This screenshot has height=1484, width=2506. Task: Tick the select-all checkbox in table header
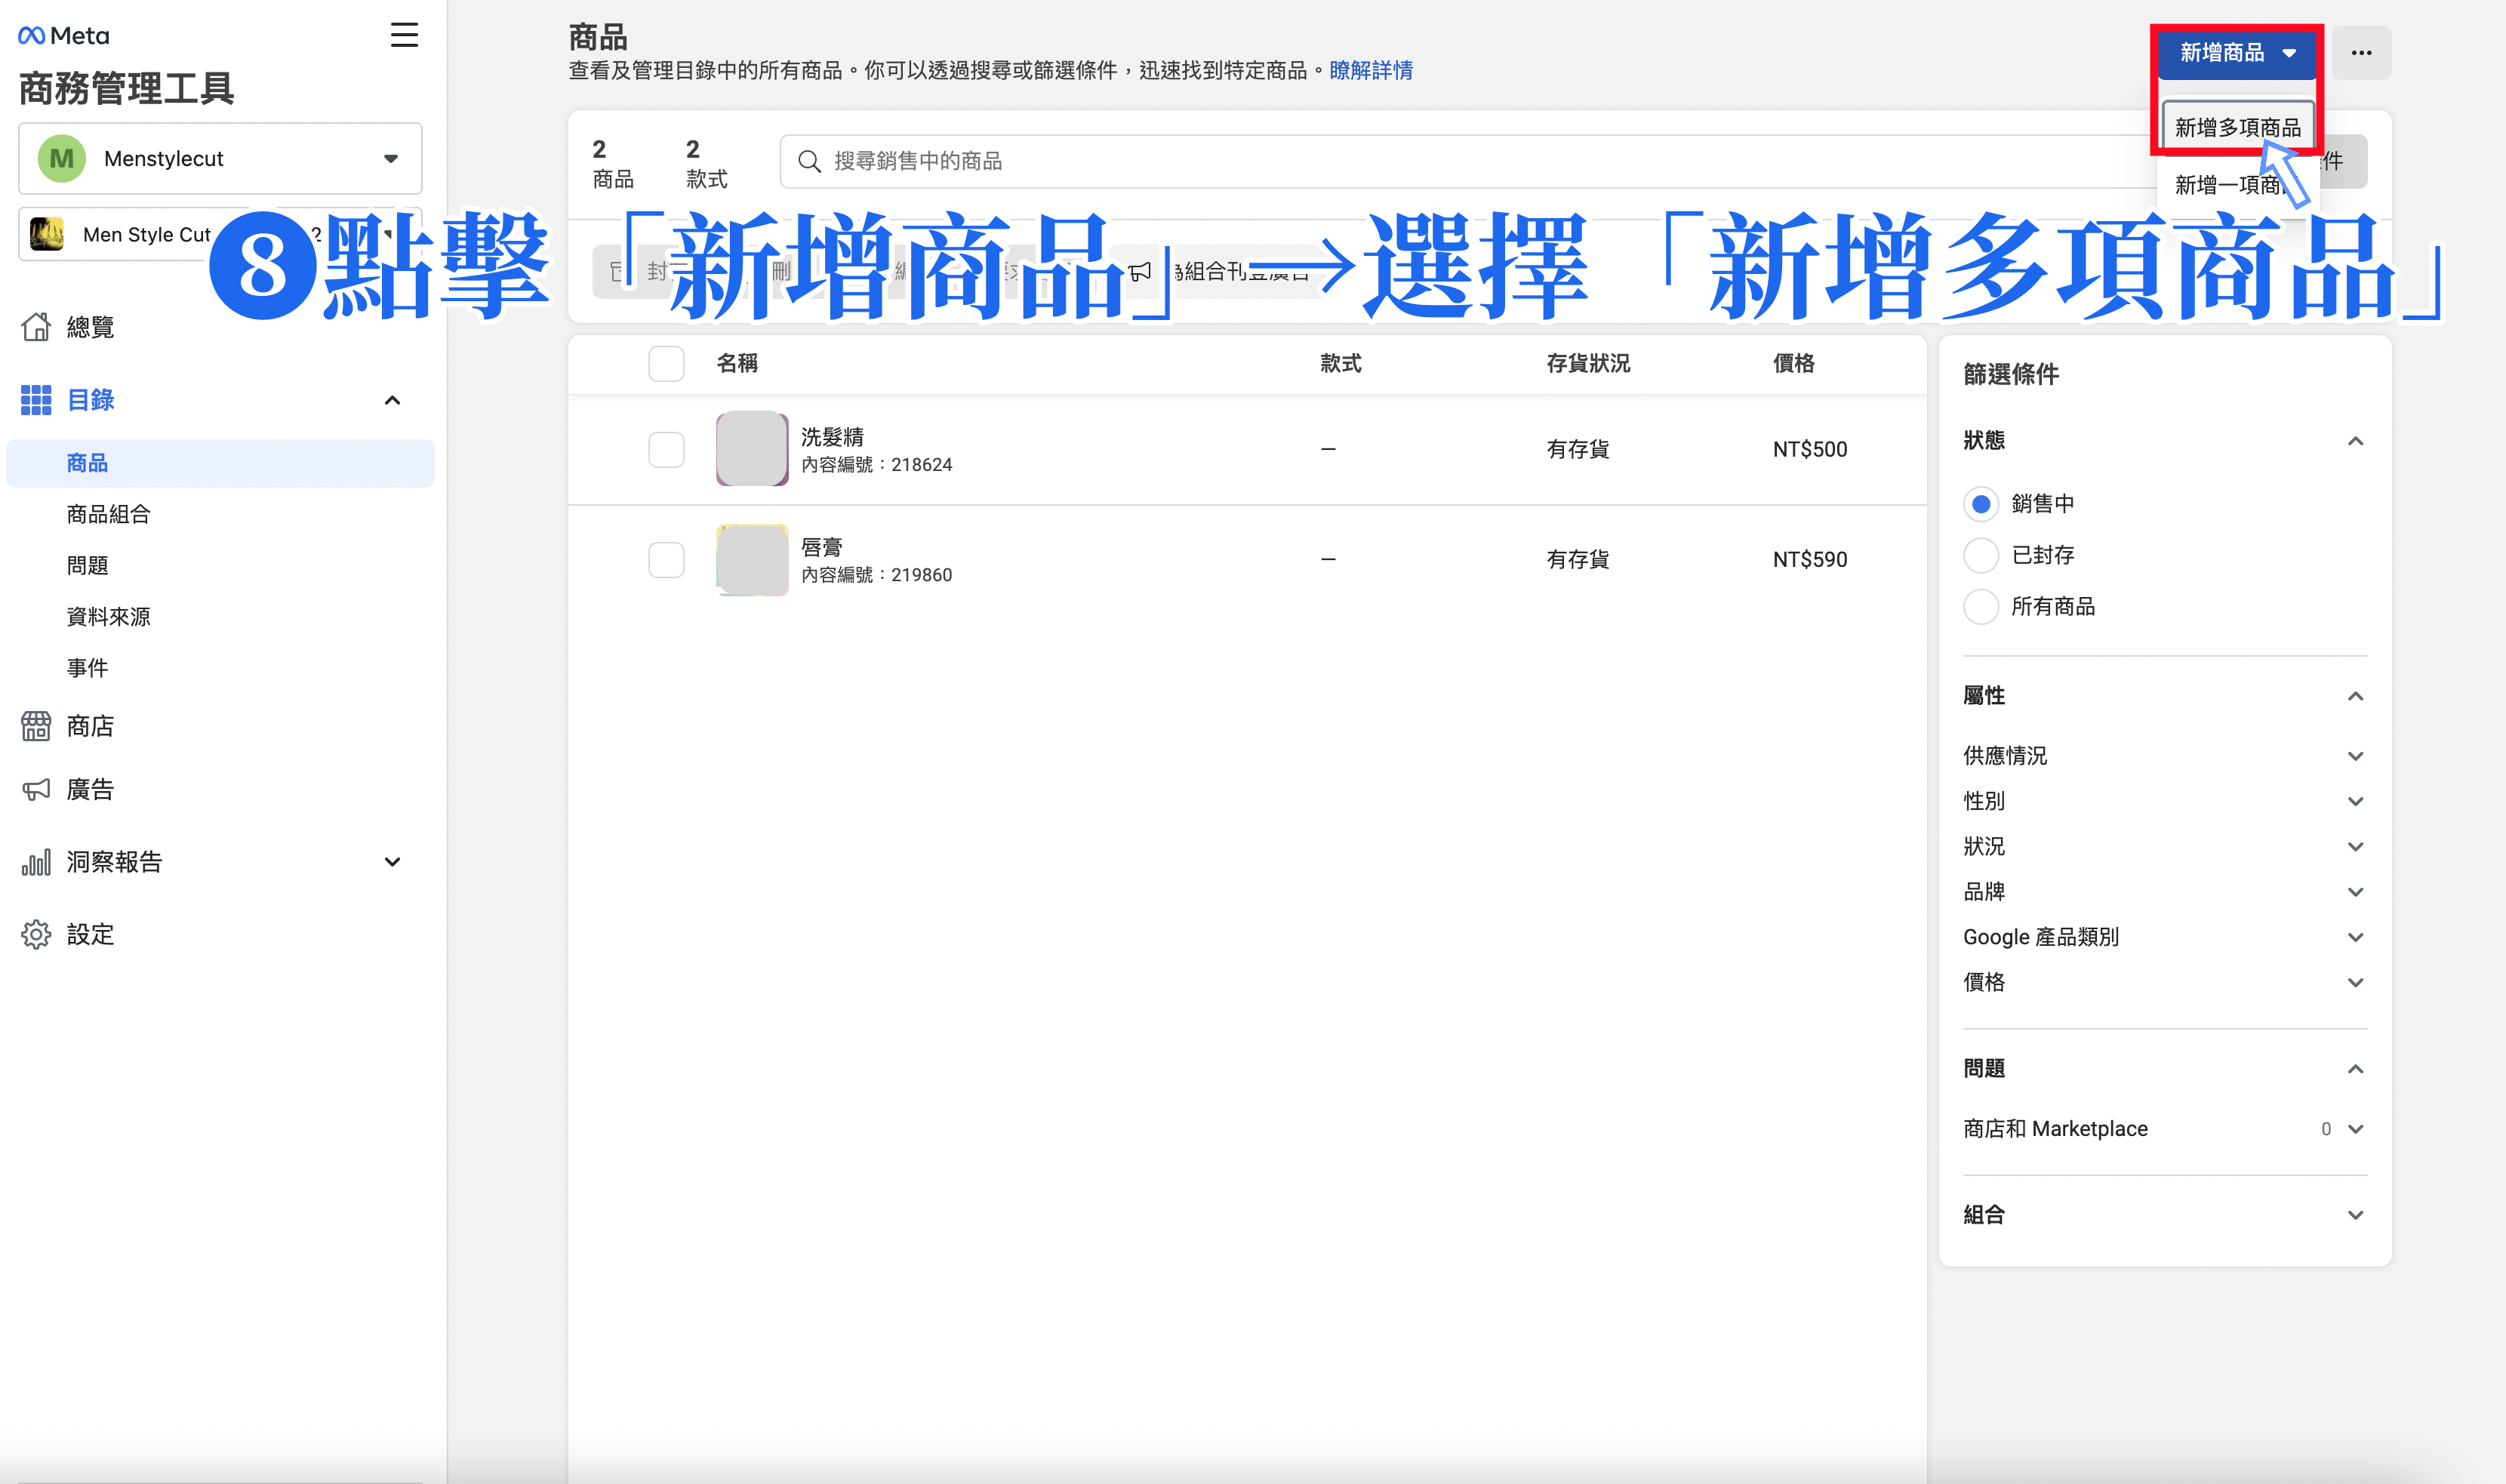(x=666, y=363)
